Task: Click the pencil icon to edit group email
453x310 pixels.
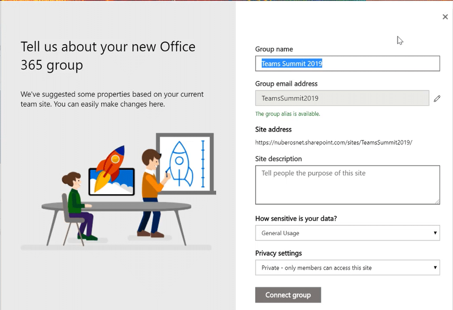Action: 437,99
